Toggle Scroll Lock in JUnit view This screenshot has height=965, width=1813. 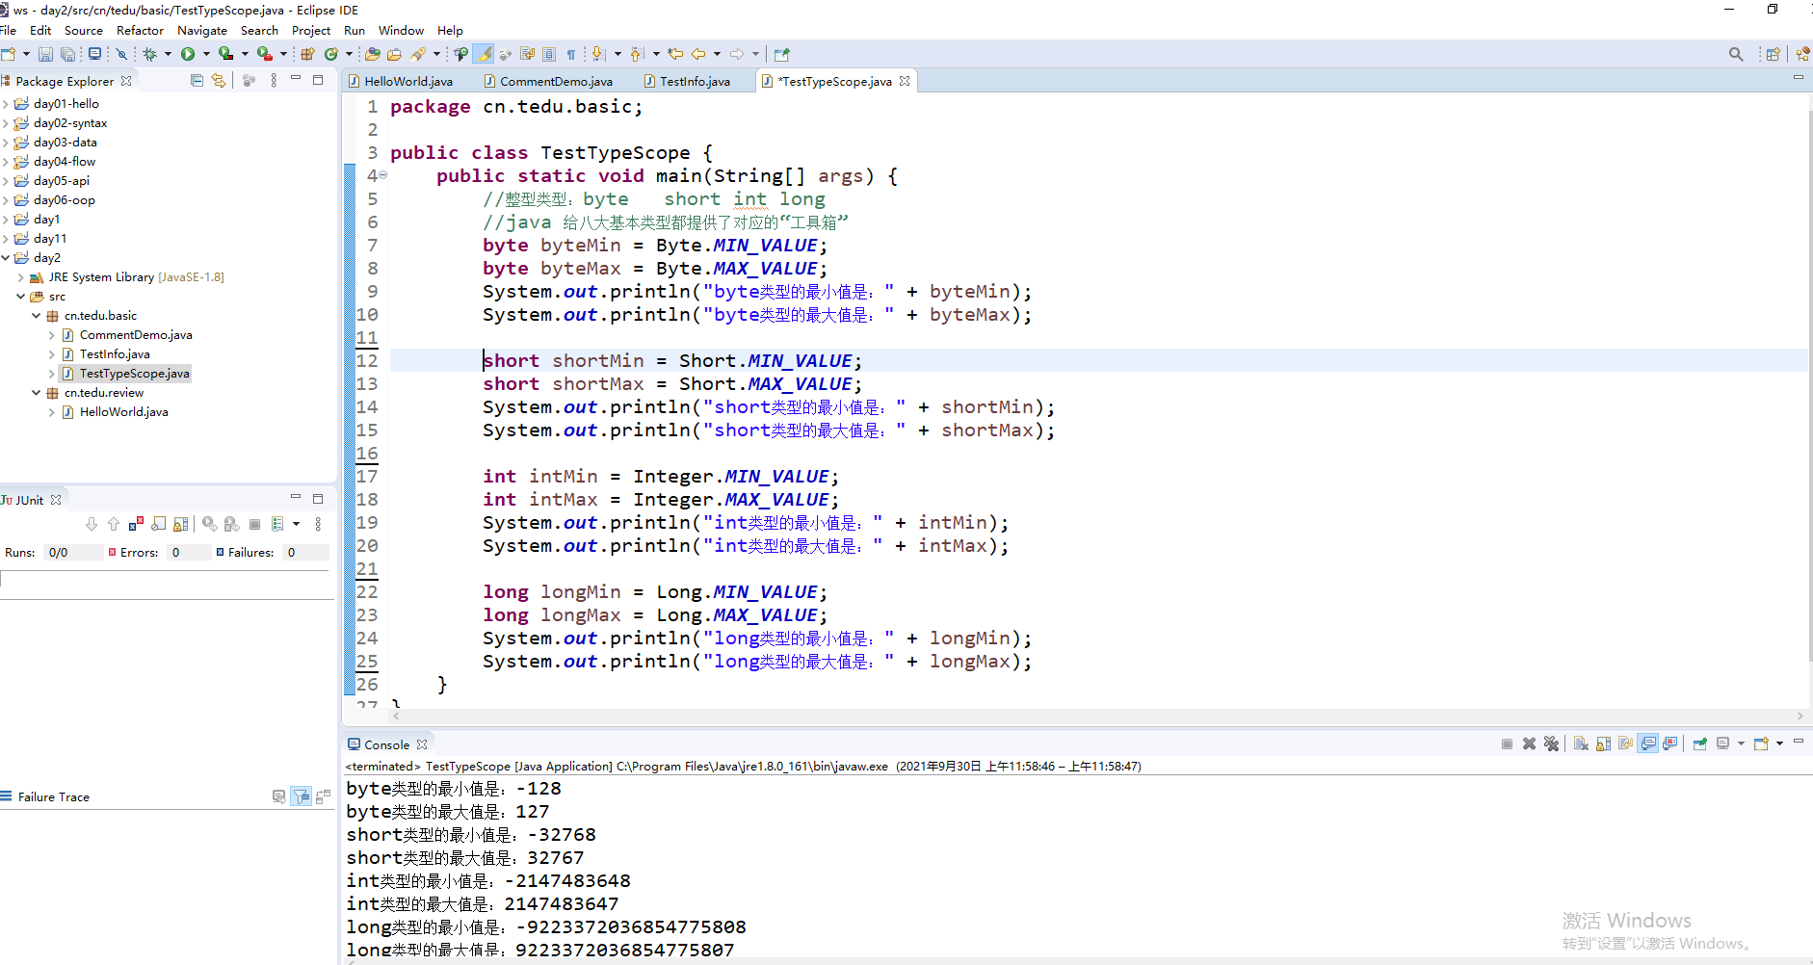[180, 524]
